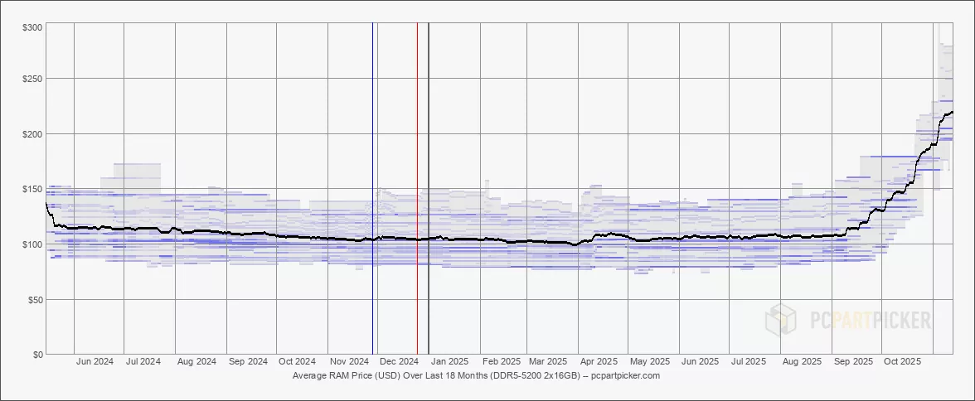Click the average price line's end near $220

tap(951, 112)
